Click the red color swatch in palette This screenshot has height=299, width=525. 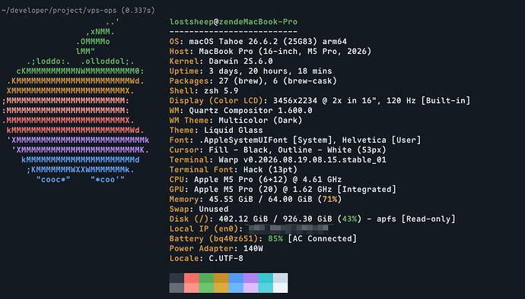[192, 283]
